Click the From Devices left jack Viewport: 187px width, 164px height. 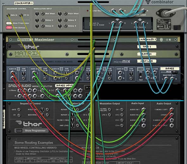pyautogui.click(x=136, y=23)
